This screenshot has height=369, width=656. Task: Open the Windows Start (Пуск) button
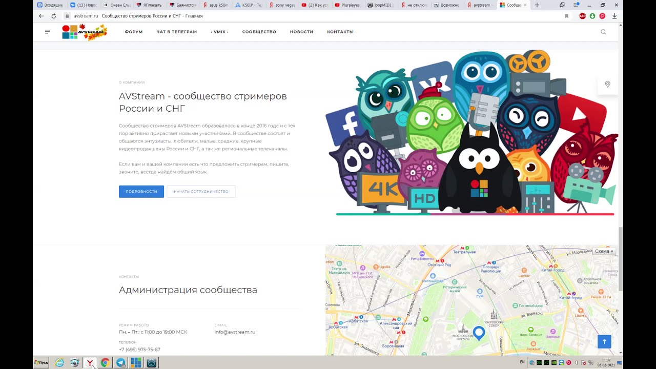[x=41, y=363]
